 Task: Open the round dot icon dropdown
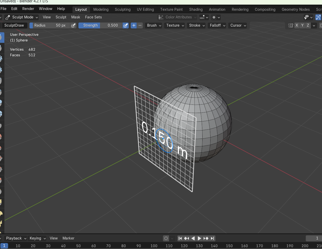click(x=216, y=17)
